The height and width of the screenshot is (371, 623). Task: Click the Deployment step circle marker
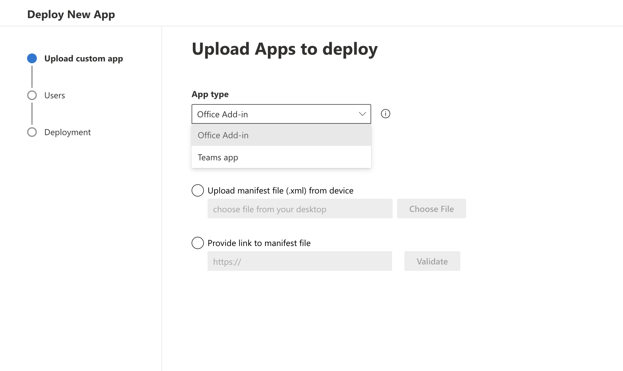pyautogui.click(x=32, y=132)
